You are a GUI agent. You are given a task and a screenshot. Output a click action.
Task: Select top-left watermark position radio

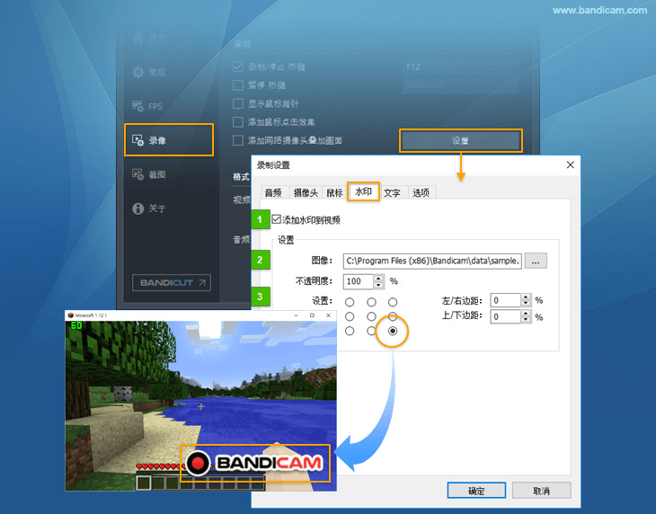click(x=350, y=302)
